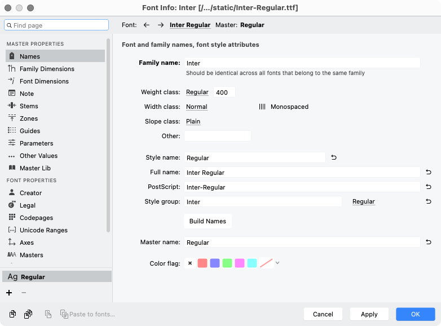441x326 pixels.
Task: Click the grayed paste page icon
Action: click(x=48, y=314)
